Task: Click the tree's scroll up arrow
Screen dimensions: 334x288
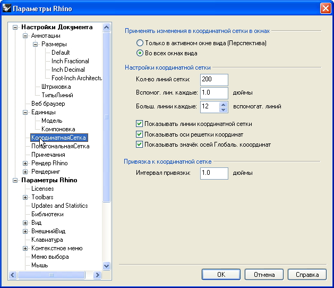Action: coord(106,27)
